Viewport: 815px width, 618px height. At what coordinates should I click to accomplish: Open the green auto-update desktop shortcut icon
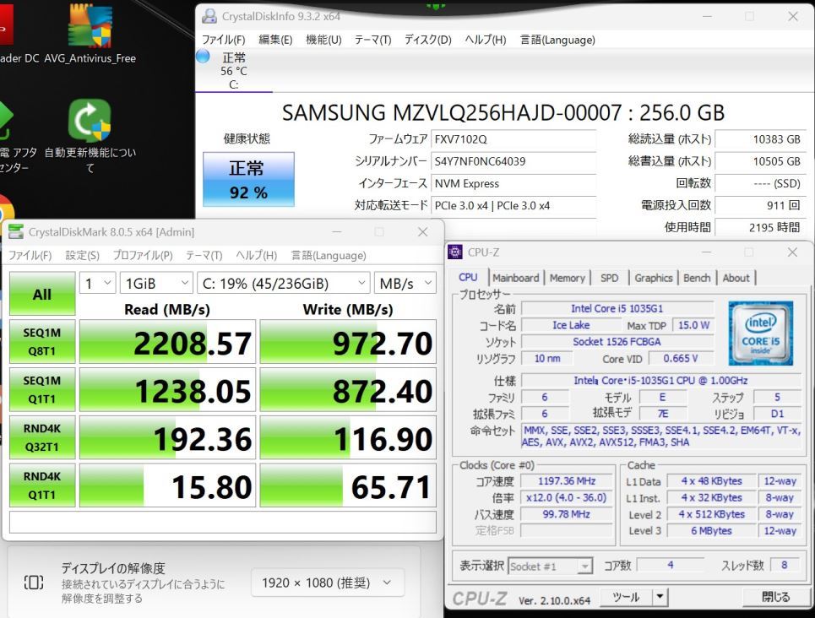pos(90,120)
